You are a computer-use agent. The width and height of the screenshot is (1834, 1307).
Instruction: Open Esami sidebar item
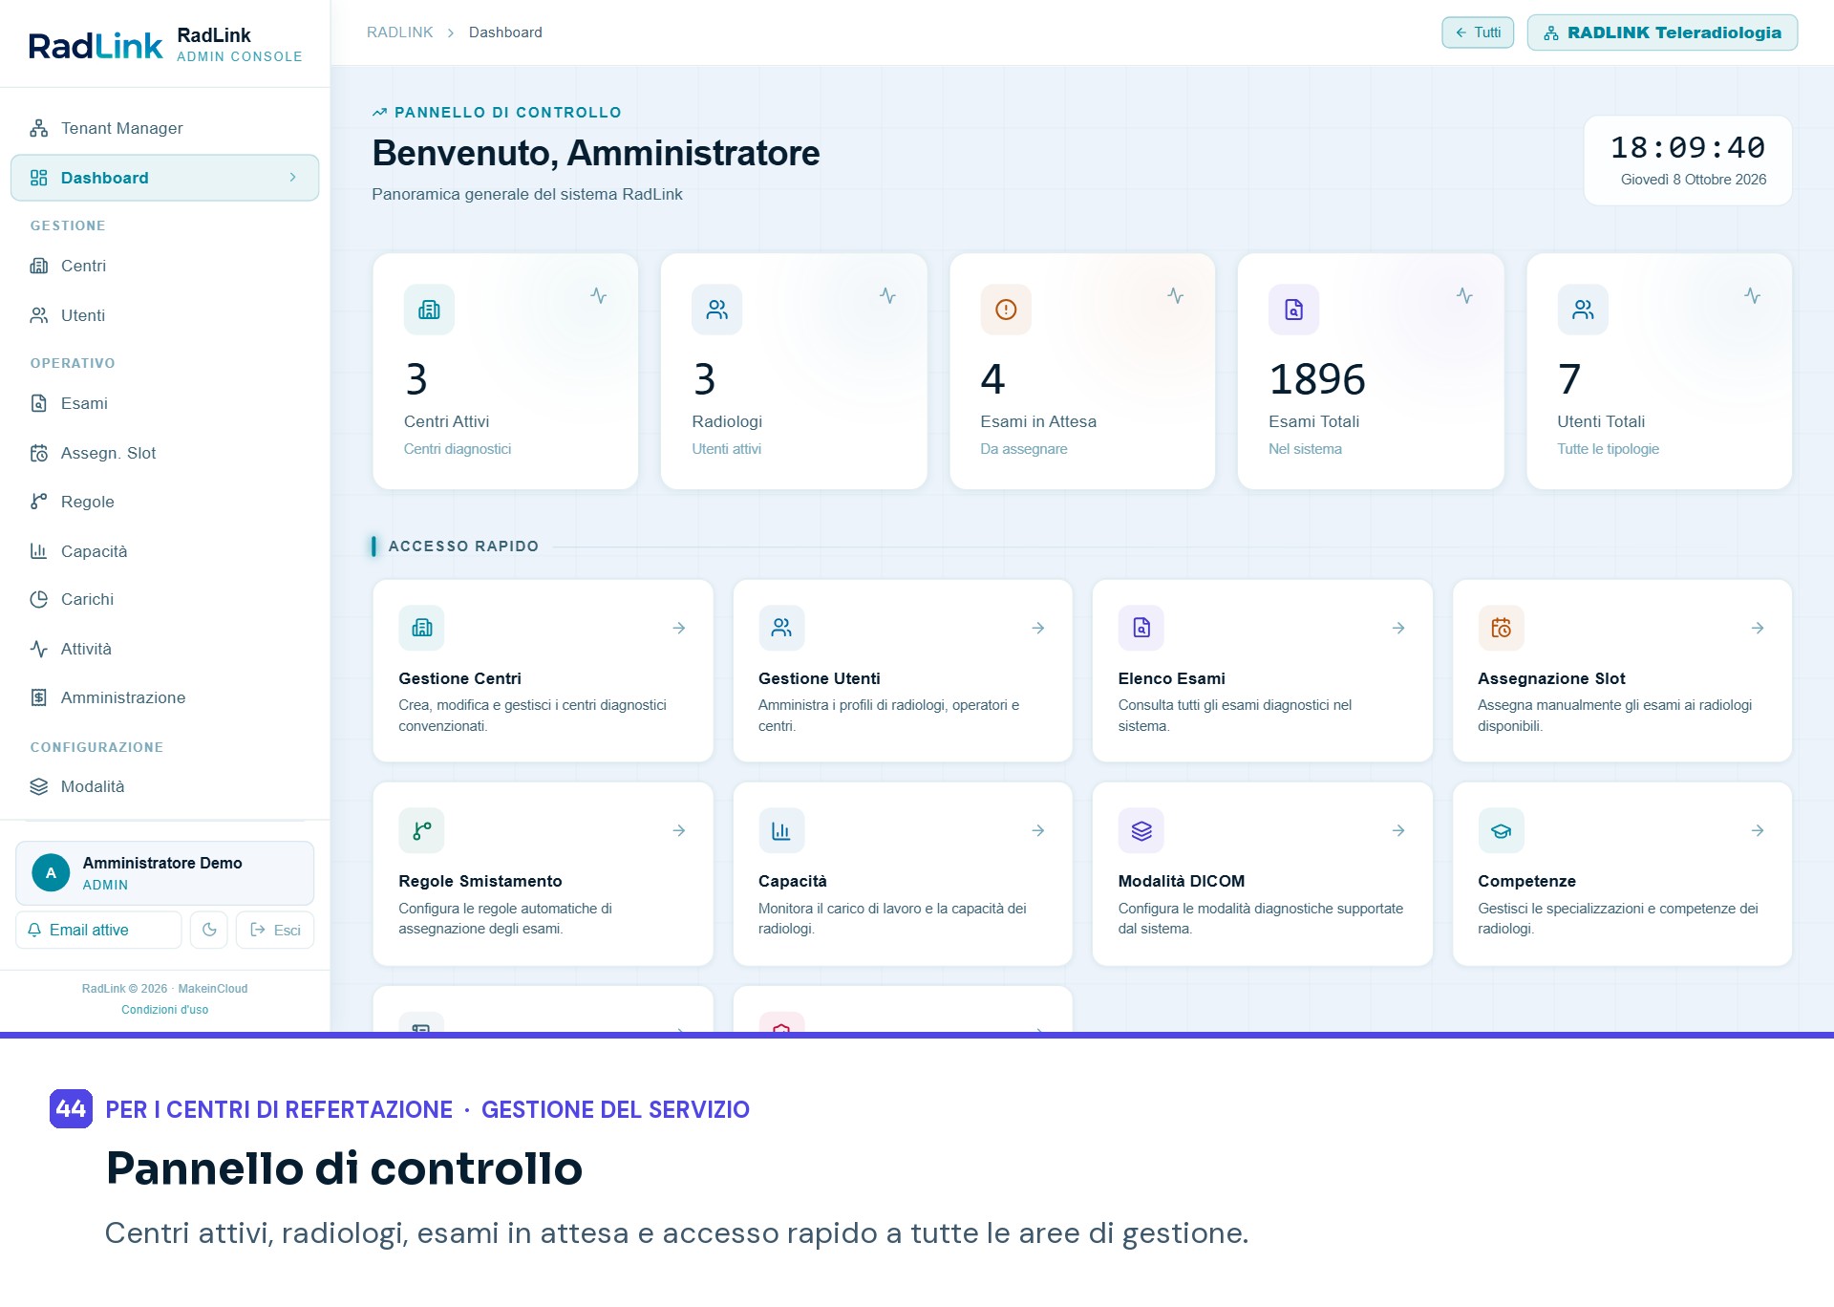click(x=164, y=403)
